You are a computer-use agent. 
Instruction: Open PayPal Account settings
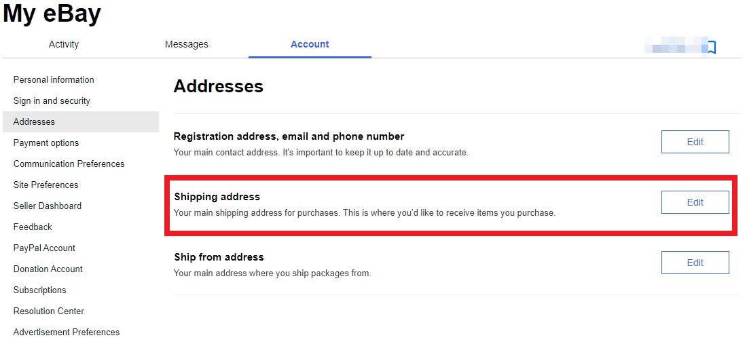tap(44, 248)
